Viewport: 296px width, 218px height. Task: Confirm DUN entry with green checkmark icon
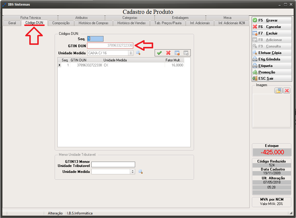[x=159, y=53]
